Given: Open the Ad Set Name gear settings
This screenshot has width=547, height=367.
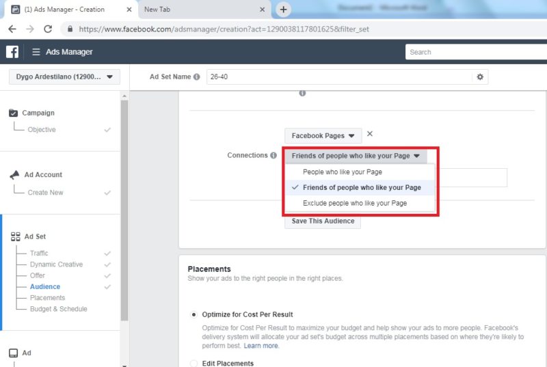Looking at the screenshot, I should click(480, 77).
